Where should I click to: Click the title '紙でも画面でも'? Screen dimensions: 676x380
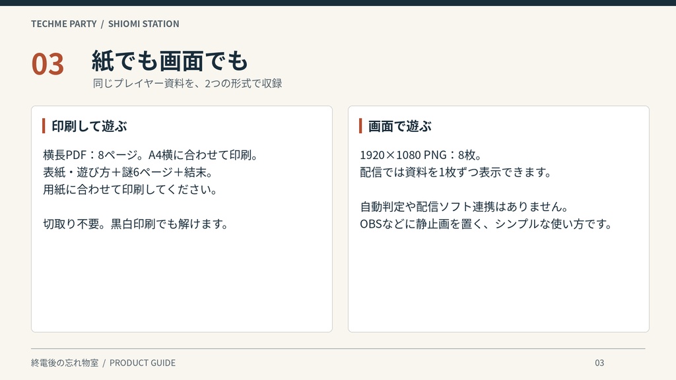[x=170, y=61]
